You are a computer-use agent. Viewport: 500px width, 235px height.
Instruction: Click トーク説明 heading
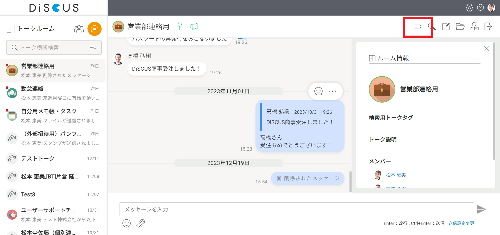pyautogui.click(x=383, y=139)
